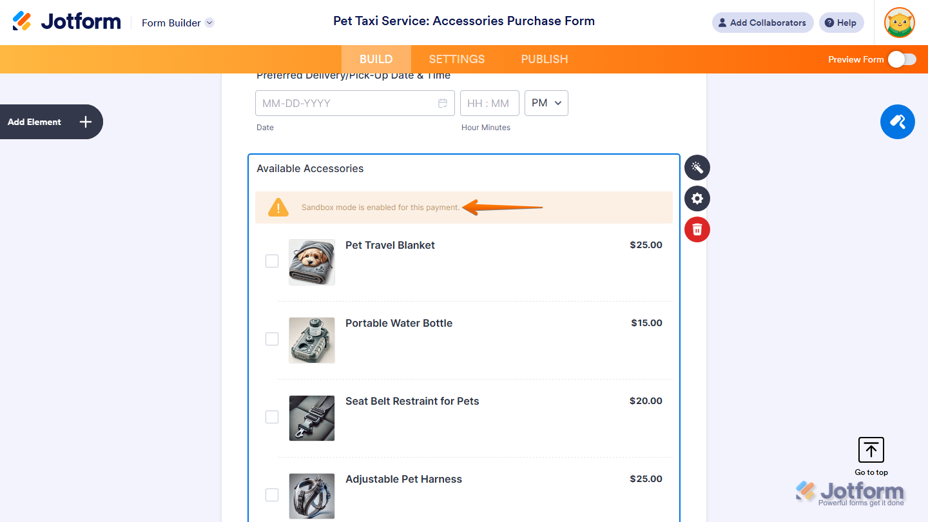Viewport: 928px width, 522px height.
Task: Click the HH:MM time input field
Action: click(489, 102)
